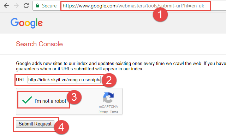Click the reCAPTCHA logo icon
Viewport: 226px width, 135px height.
coord(108,98)
